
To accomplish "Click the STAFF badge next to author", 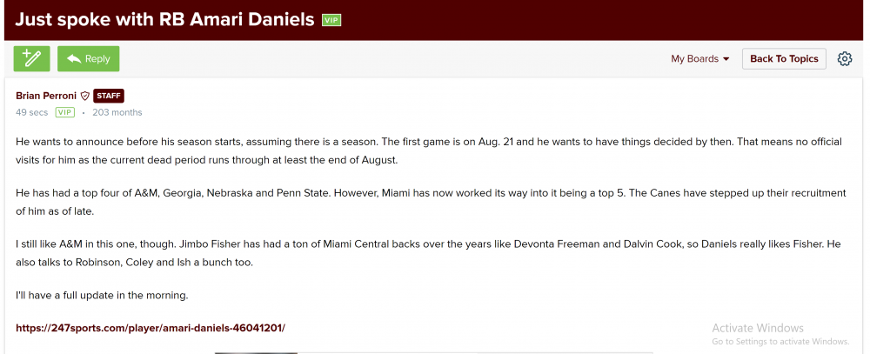I will pyautogui.click(x=109, y=96).
